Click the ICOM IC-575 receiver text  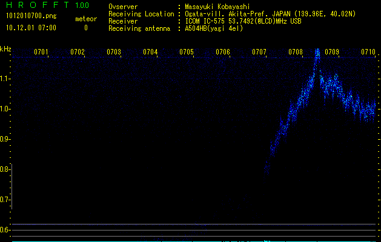(243, 21)
